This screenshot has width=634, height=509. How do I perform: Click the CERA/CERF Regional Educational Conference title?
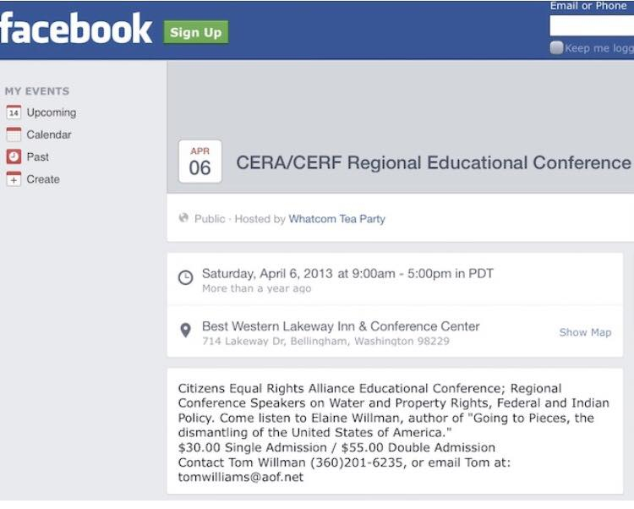click(x=433, y=162)
